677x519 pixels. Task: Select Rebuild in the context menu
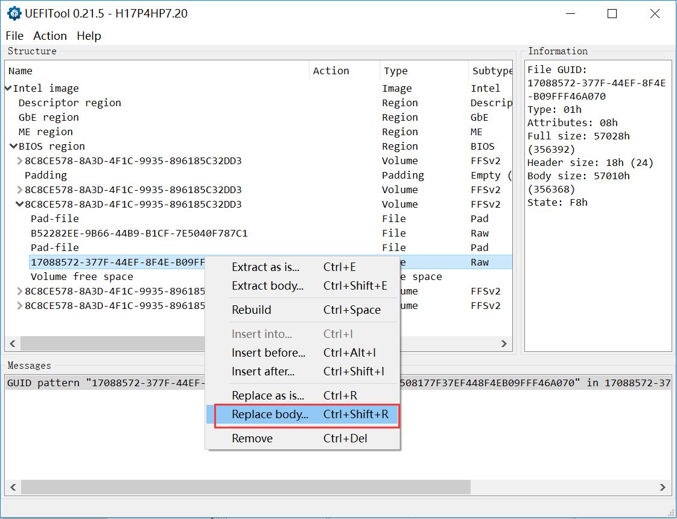click(303, 310)
